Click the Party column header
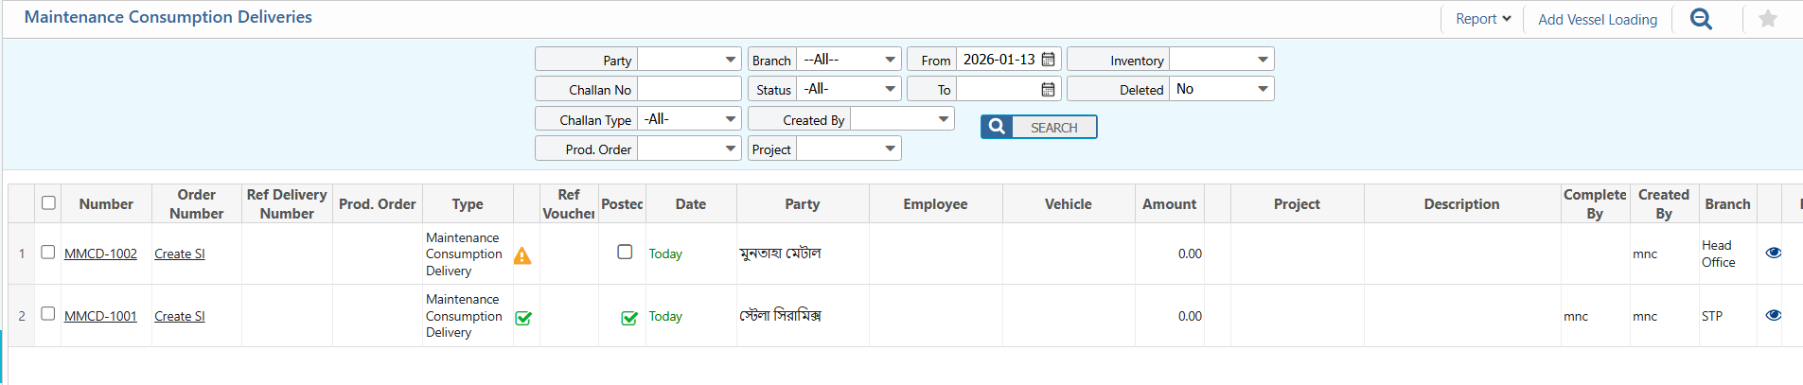Viewport: 1803px width, 385px height. coord(803,203)
